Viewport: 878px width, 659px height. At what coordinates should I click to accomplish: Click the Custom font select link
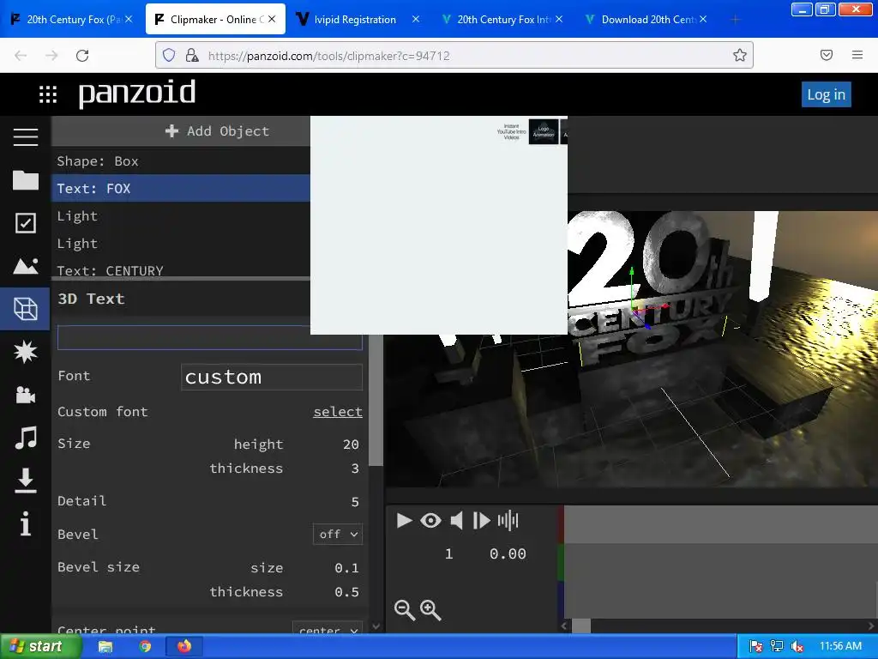click(338, 411)
